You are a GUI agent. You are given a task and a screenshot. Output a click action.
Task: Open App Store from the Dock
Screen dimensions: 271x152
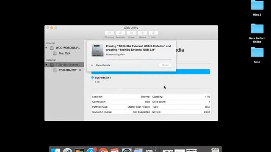pyautogui.click(x=91, y=150)
